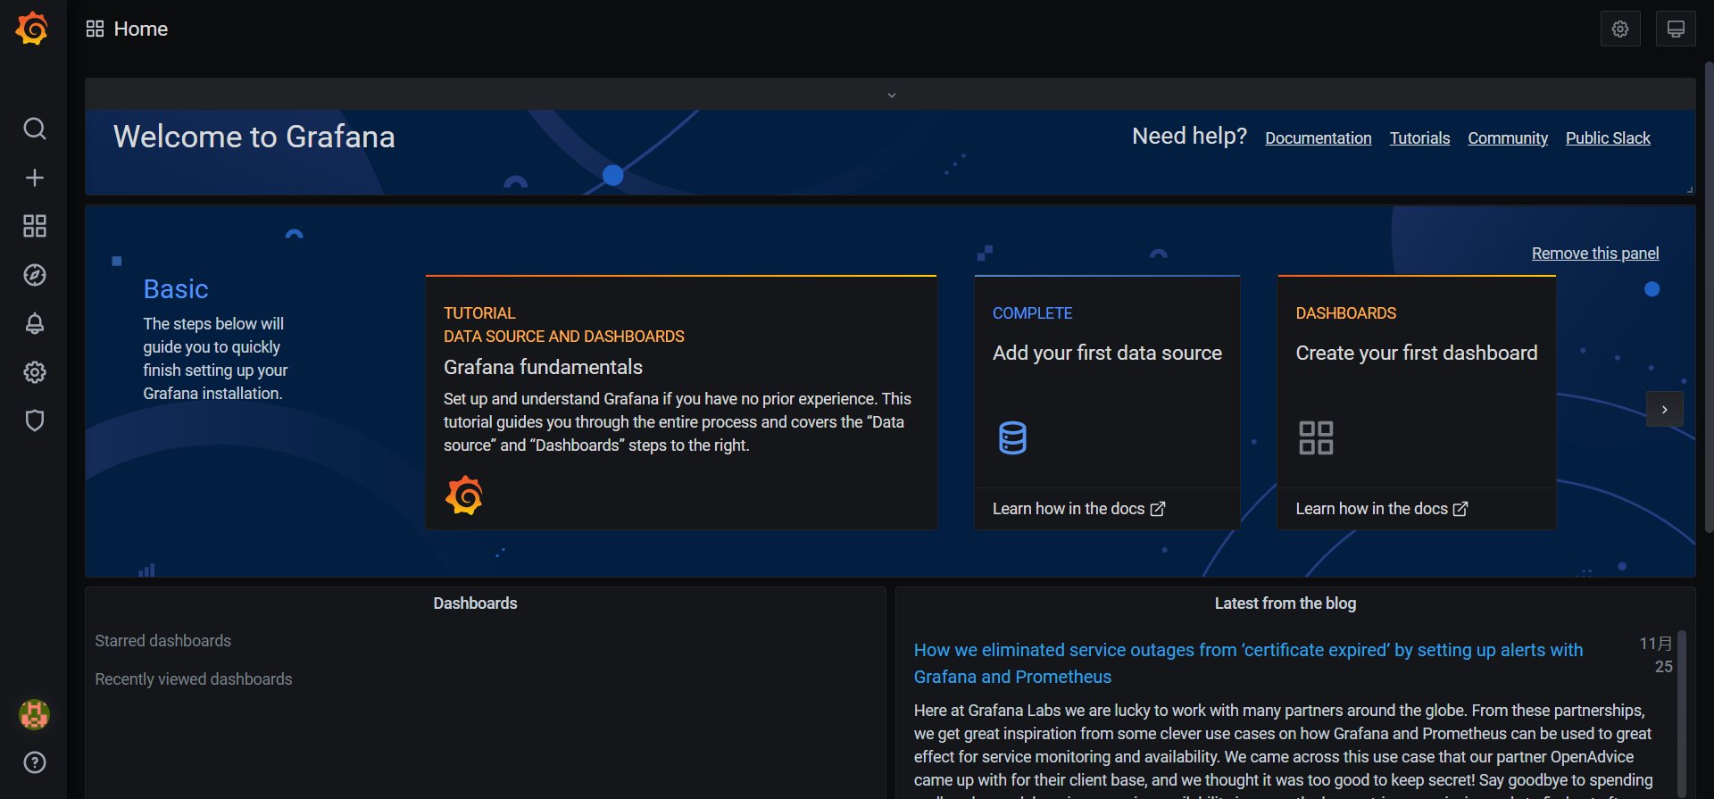This screenshot has width=1714, height=799.
Task: Open the Search dashboards icon
Action: 34,129
